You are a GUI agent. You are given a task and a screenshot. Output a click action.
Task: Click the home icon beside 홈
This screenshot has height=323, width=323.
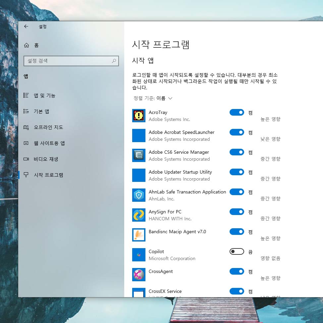[27, 45]
